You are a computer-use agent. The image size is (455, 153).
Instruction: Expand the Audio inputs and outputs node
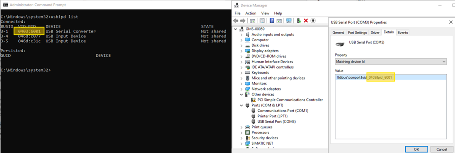[242, 34]
